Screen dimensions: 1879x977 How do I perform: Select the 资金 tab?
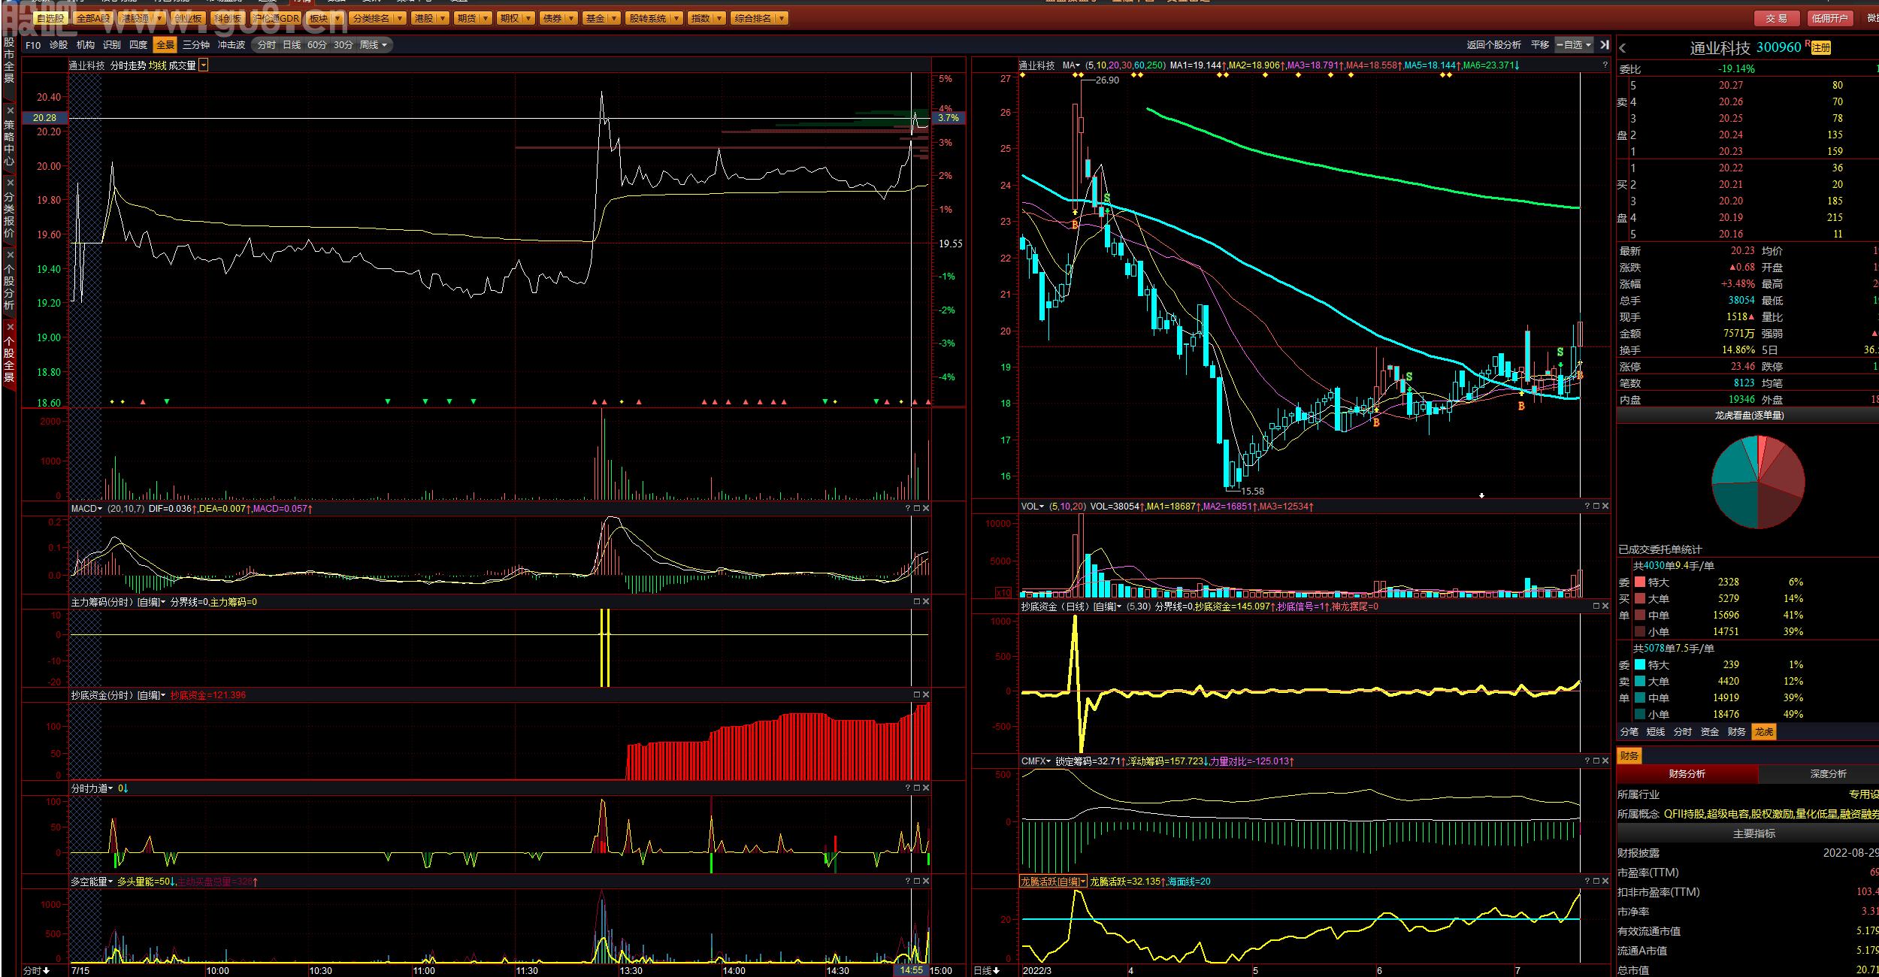click(x=1709, y=732)
